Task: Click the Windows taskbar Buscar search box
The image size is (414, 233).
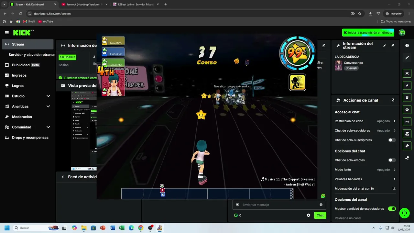Action: click(36, 228)
